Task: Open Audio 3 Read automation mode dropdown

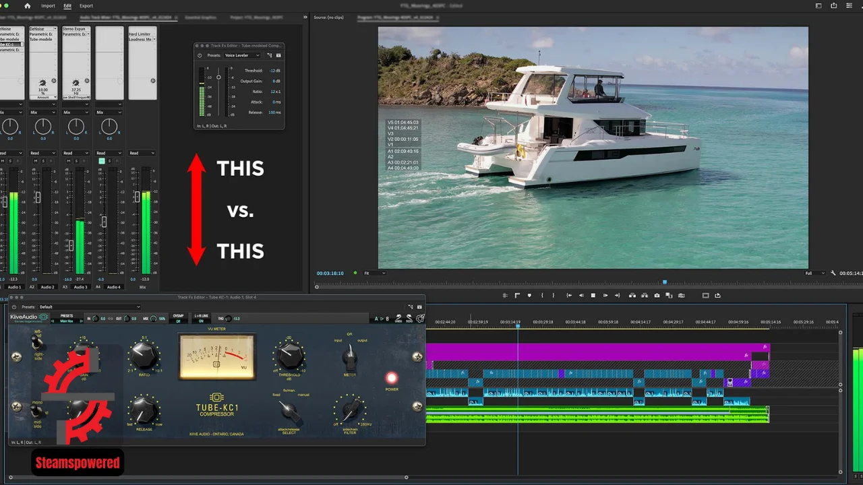Action: [76, 153]
